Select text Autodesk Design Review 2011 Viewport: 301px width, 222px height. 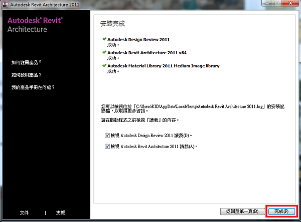pos(138,40)
